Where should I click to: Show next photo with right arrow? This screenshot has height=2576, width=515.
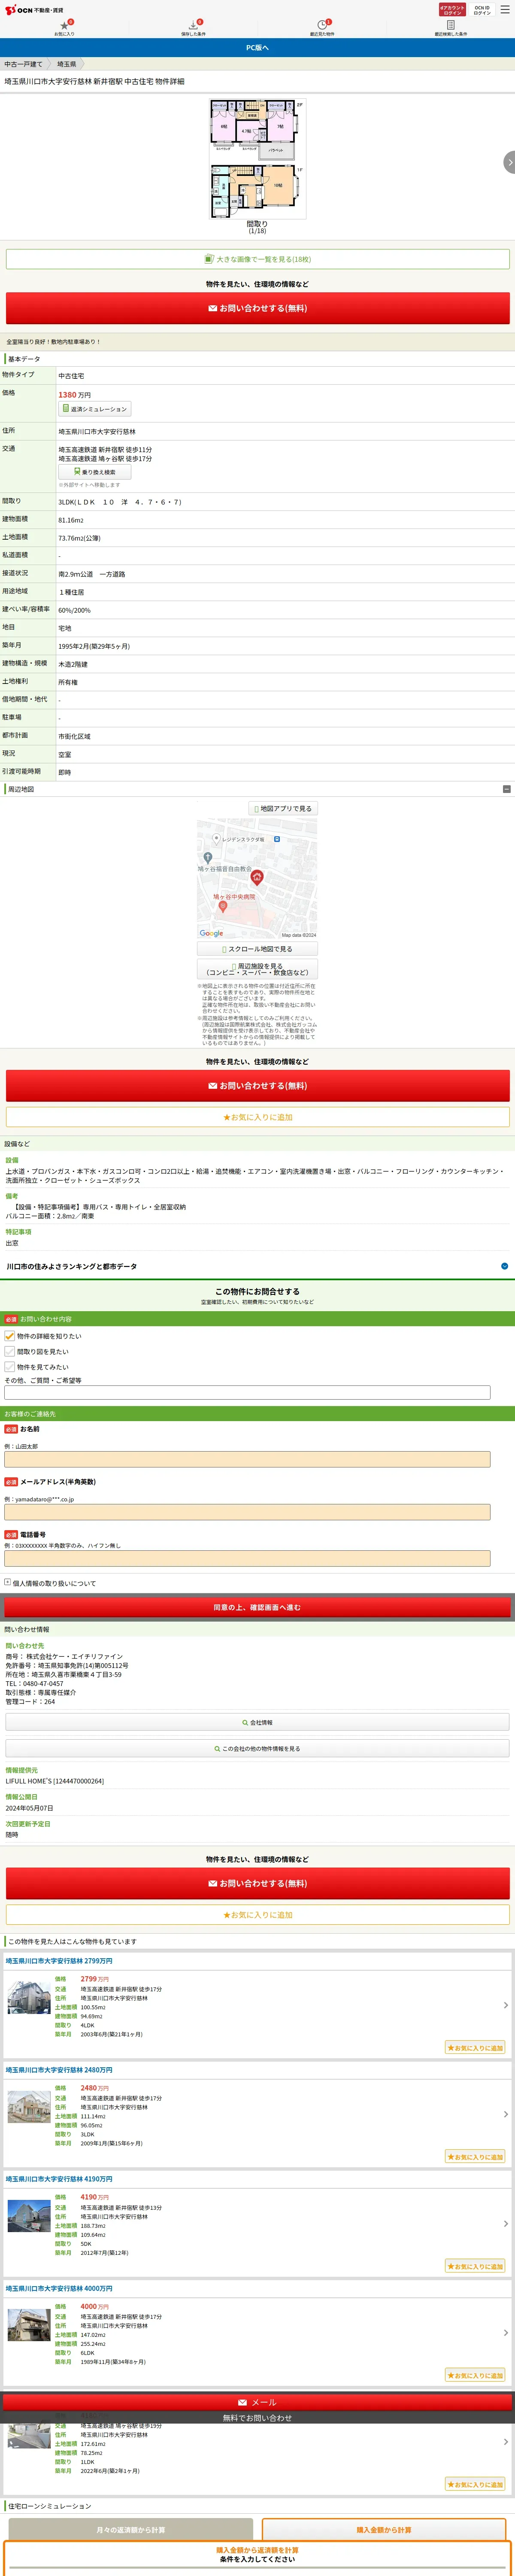(509, 162)
